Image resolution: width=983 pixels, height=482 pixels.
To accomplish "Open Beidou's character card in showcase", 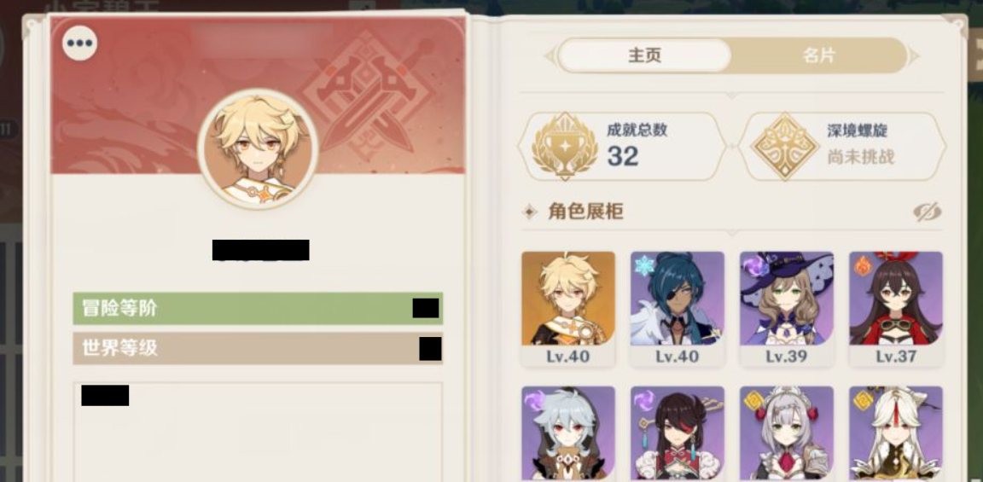I will tap(677, 433).
